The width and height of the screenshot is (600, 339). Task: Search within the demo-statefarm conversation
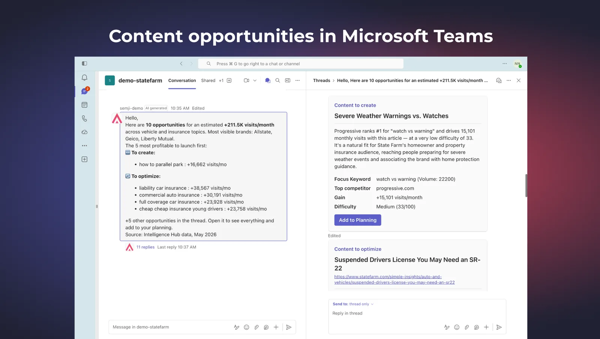[x=278, y=81]
